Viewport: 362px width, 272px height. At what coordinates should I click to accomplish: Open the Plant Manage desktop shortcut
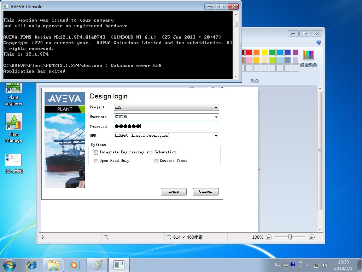(x=14, y=128)
